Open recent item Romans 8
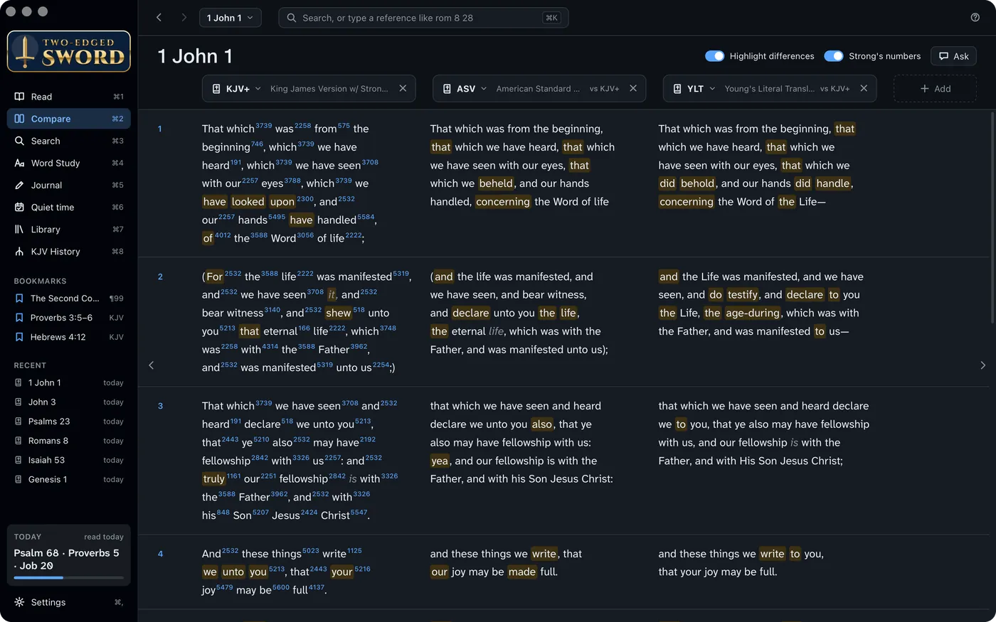The height and width of the screenshot is (622, 996). click(x=69, y=441)
